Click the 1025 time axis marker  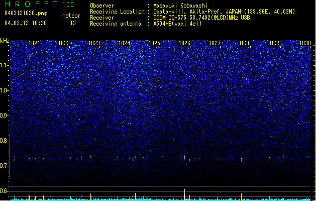[x=154, y=43]
